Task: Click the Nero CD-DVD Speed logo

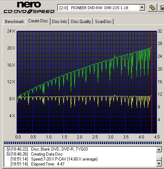Action: (x=29, y=7)
